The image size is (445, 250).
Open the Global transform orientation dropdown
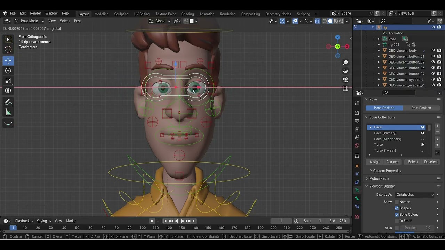160,21
